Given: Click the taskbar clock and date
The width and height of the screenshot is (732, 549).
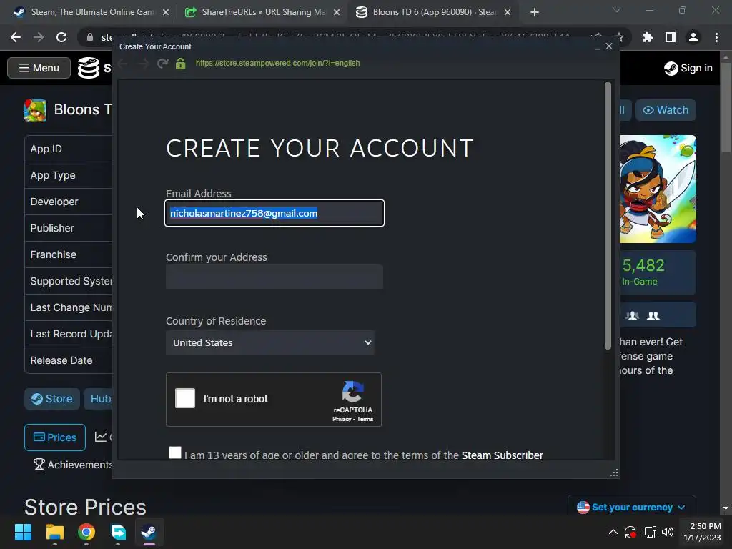Looking at the screenshot, I should [702, 532].
